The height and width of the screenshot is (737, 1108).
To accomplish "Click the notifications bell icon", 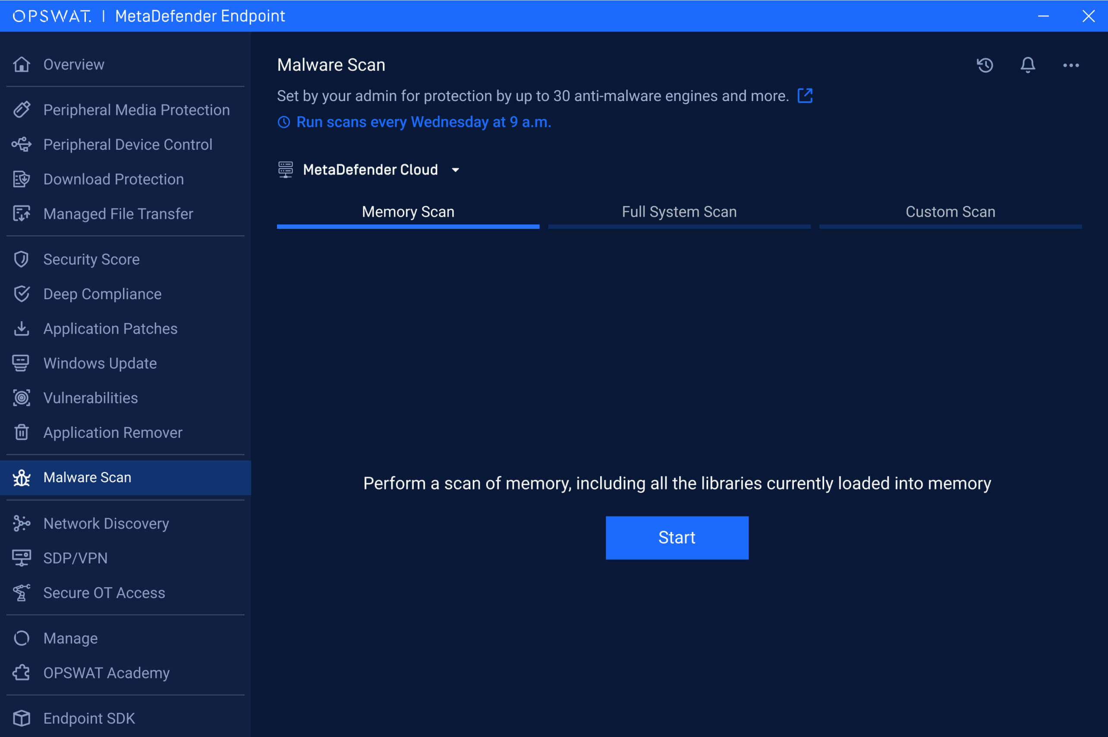I will click(1028, 65).
